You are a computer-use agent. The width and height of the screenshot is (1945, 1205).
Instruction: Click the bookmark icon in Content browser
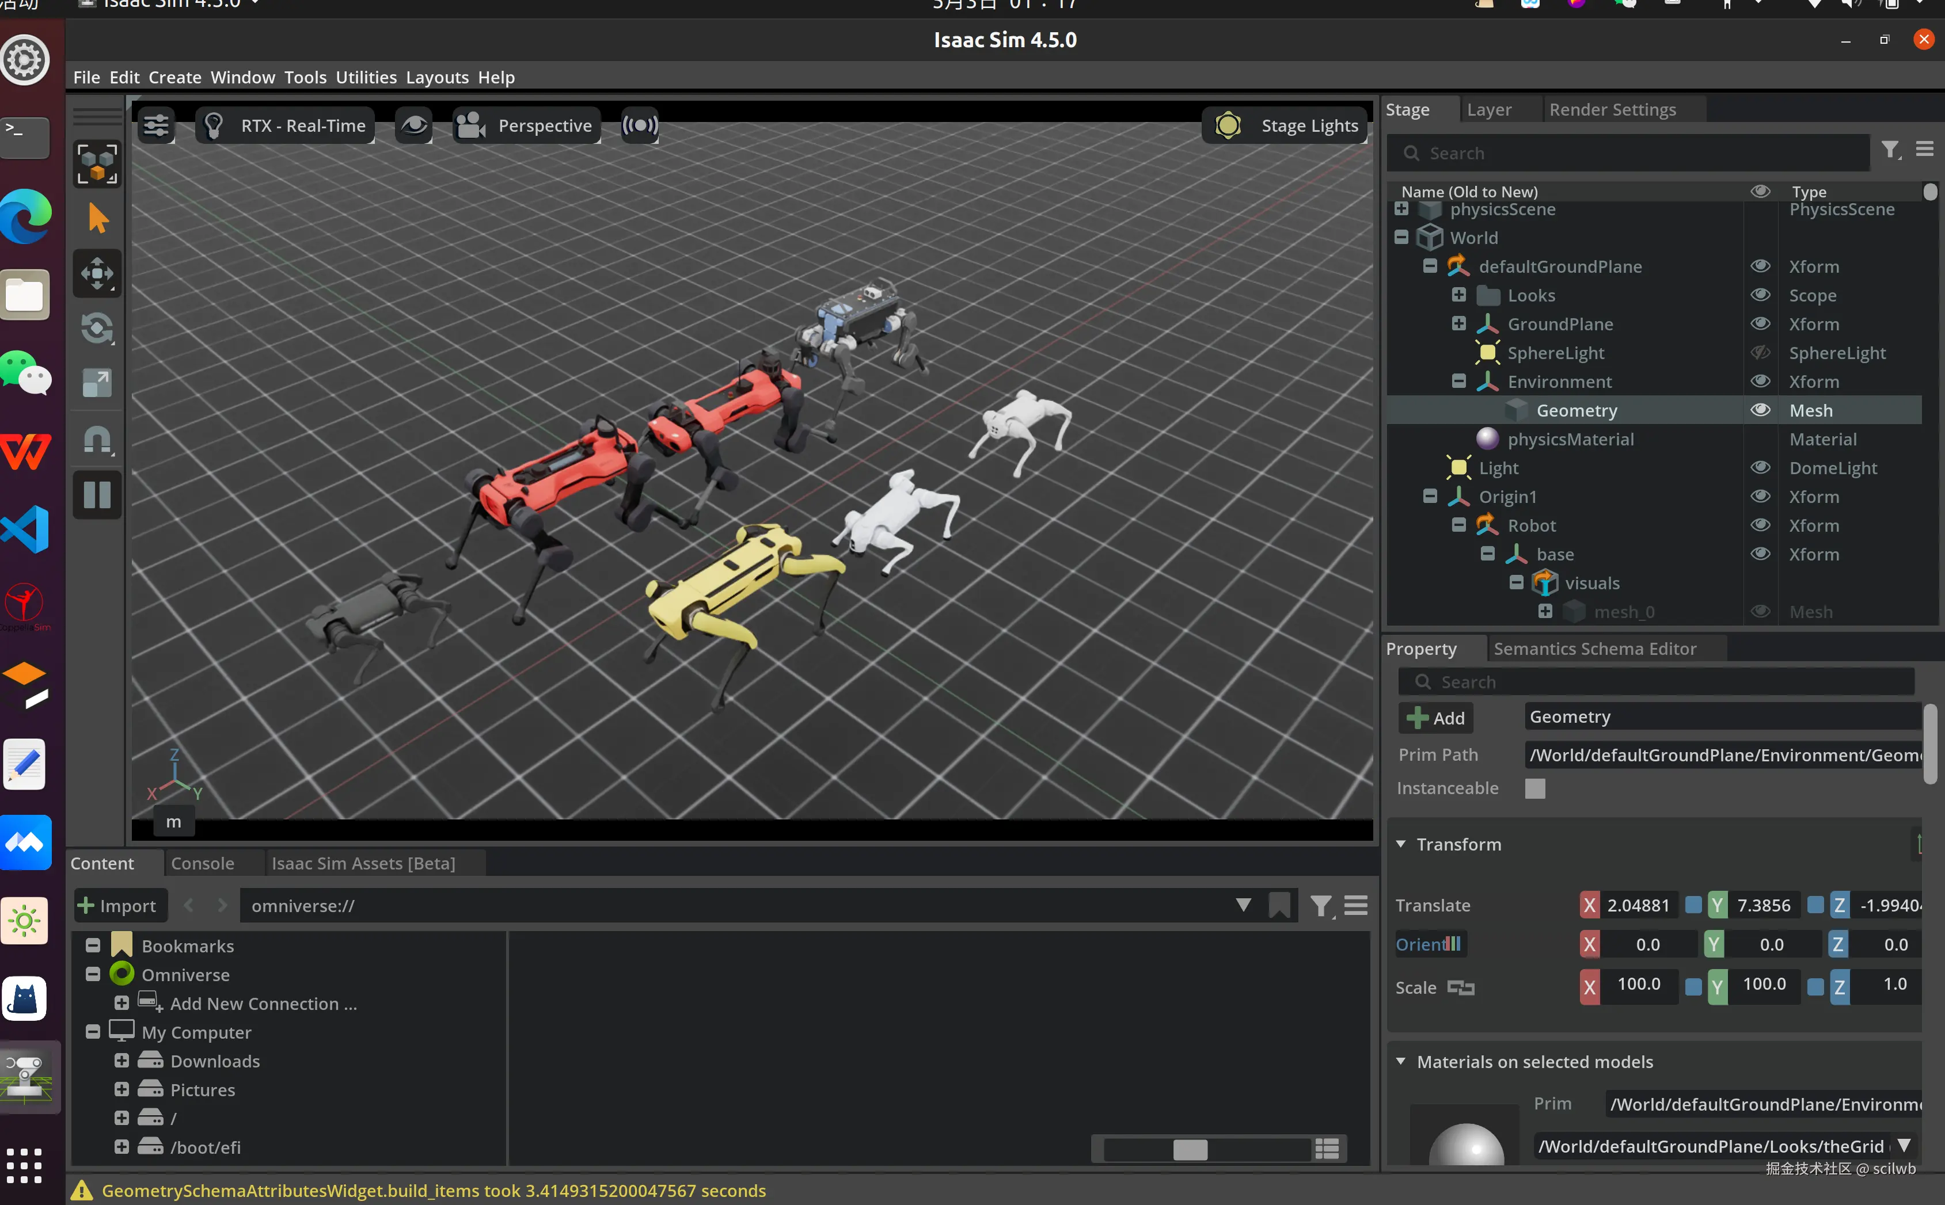1279,905
